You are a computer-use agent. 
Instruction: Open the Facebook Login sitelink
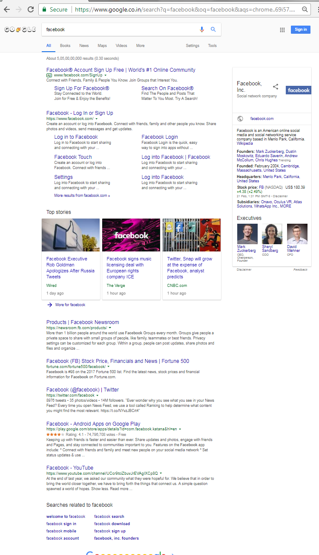click(160, 137)
